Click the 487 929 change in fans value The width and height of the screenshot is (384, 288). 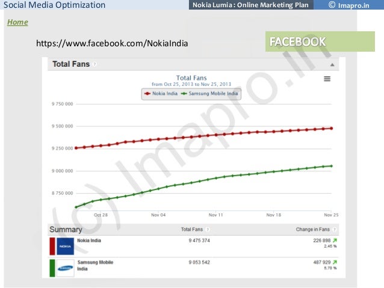322,262
